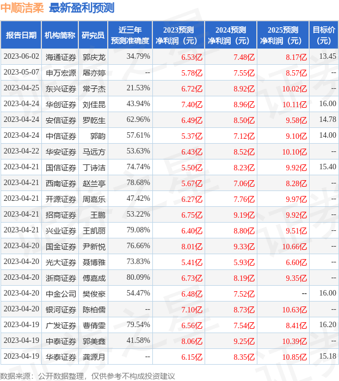Viewport: 339px width, 381px height.
Task: Select the 海通证券 institution cell
Action: 61,57
